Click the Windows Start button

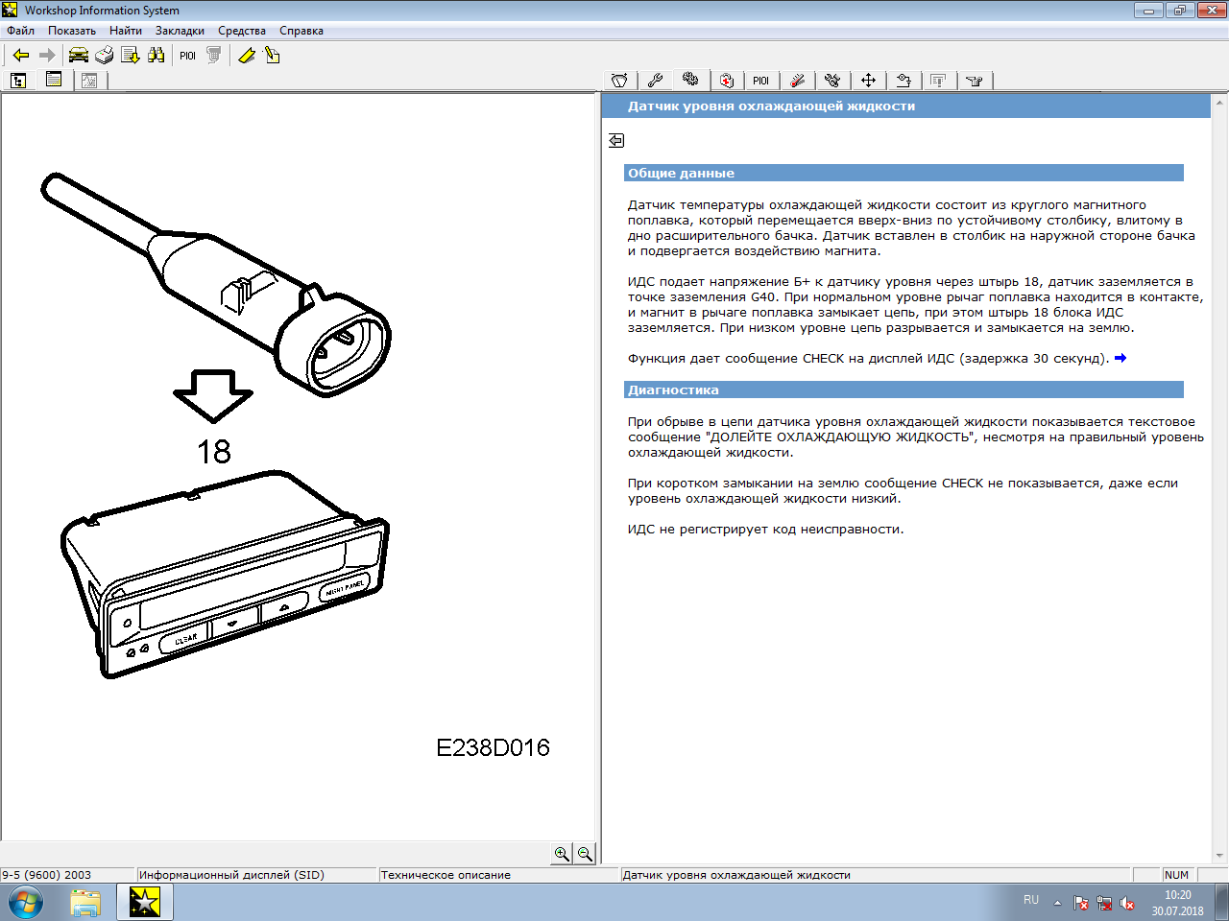26,903
